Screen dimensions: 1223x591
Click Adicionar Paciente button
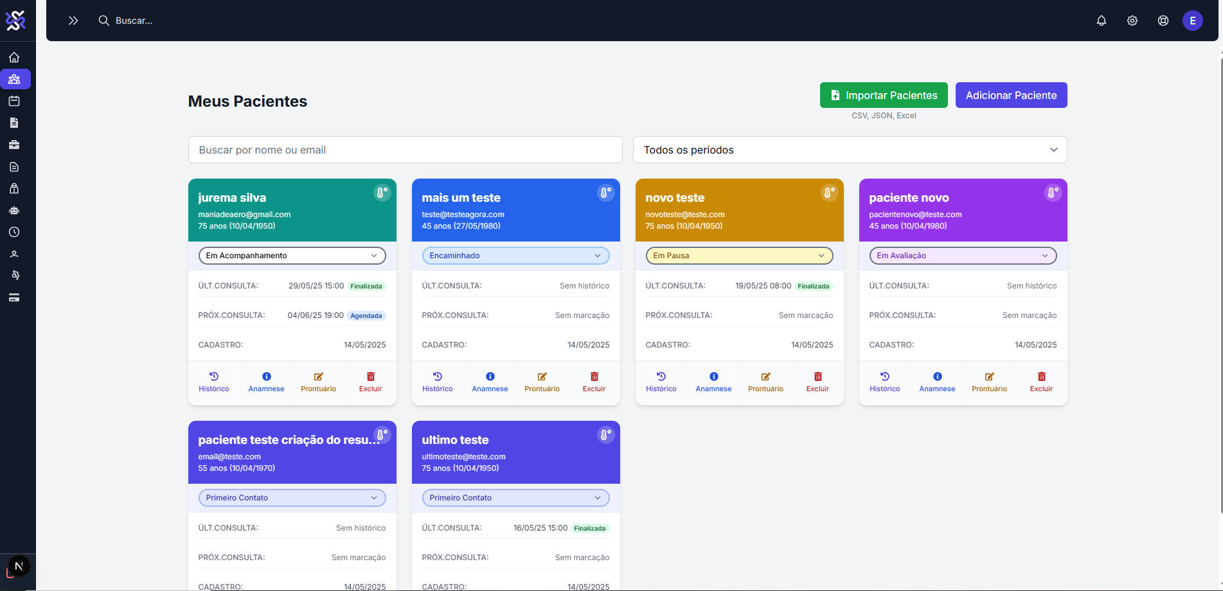(1012, 95)
